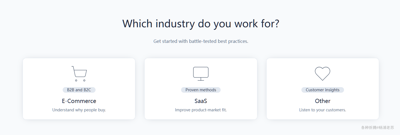Image resolution: width=400 pixels, height=135 pixels.
Task: Click the Chinese watermark text
Action: [378, 127]
